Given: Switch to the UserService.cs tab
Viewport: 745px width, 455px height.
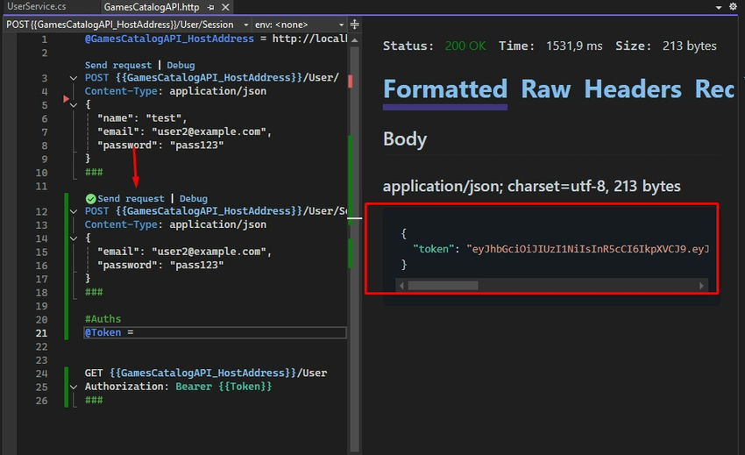Looking at the screenshot, I should point(37,7).
